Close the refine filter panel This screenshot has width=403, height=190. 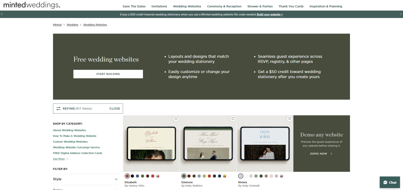click(115, 109)
